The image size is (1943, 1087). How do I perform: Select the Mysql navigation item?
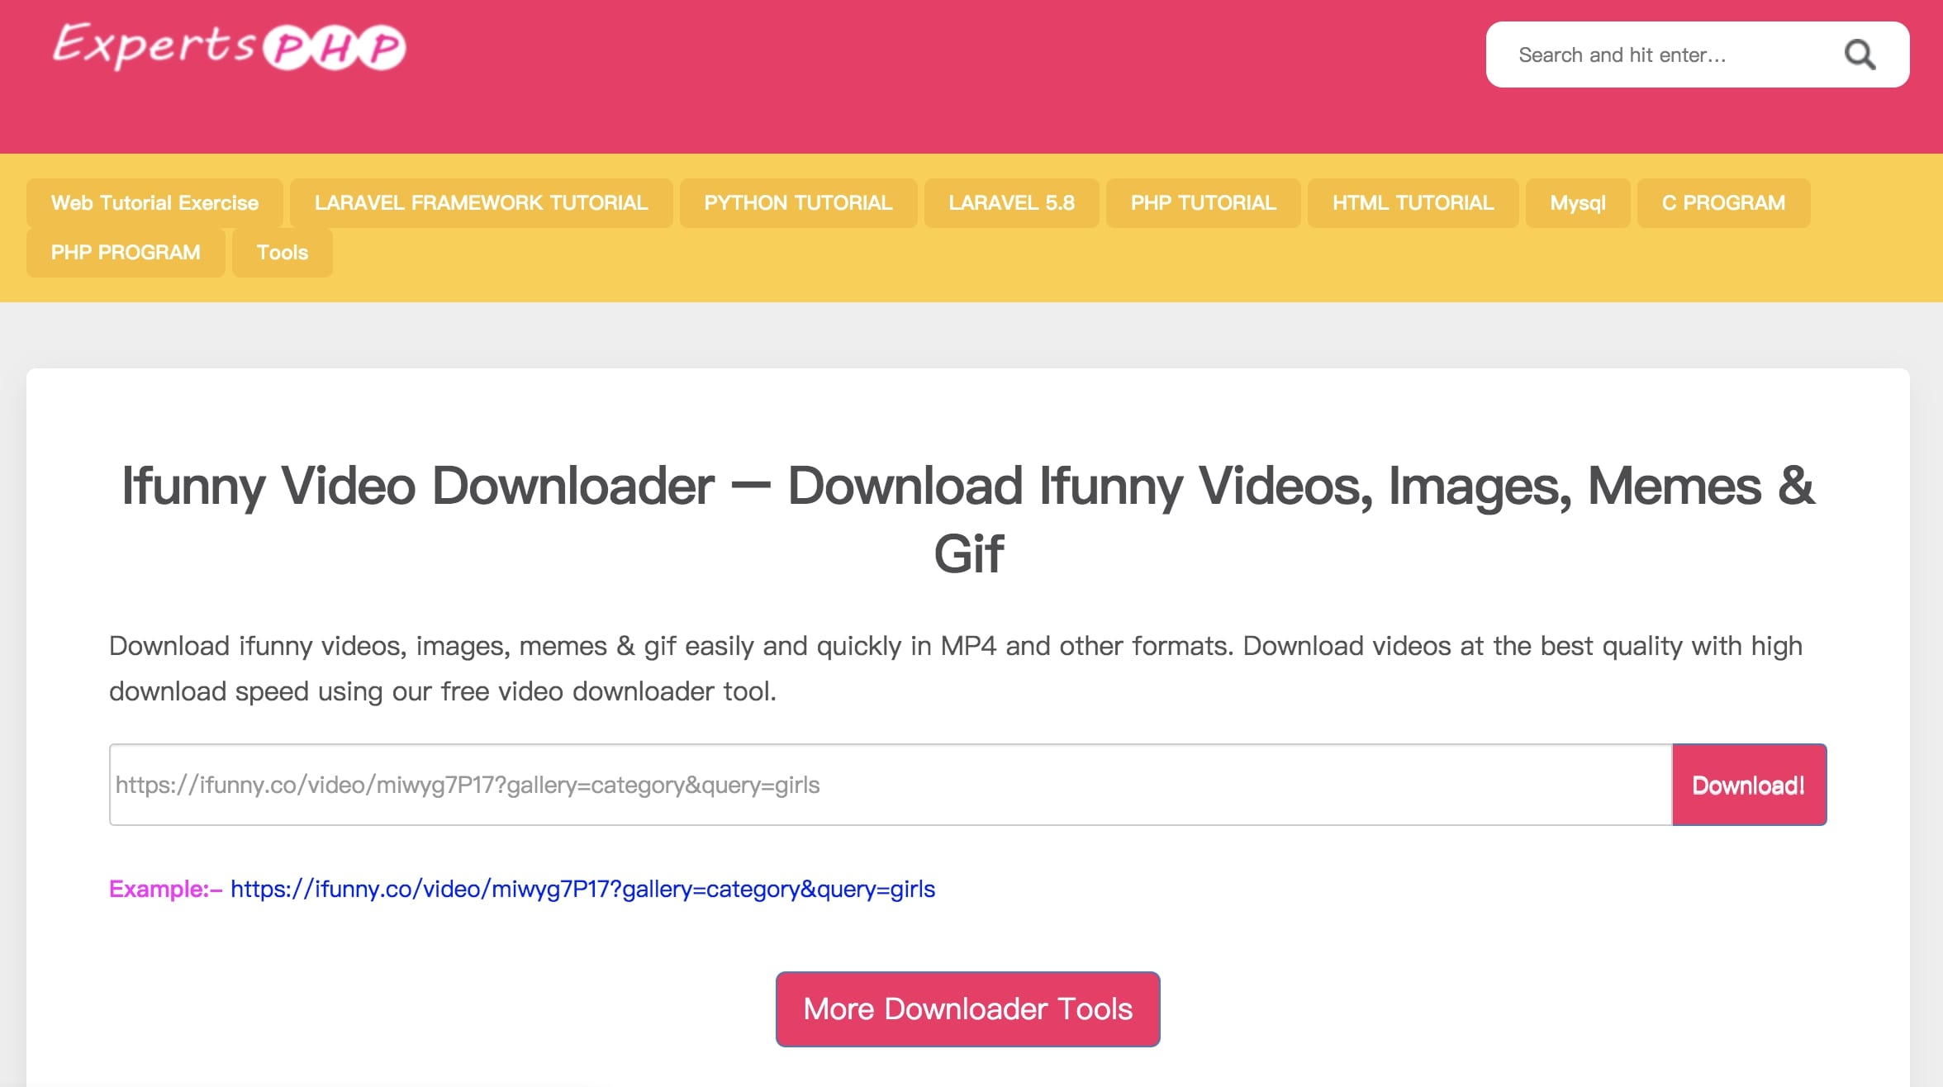[x=1577, y=202]
